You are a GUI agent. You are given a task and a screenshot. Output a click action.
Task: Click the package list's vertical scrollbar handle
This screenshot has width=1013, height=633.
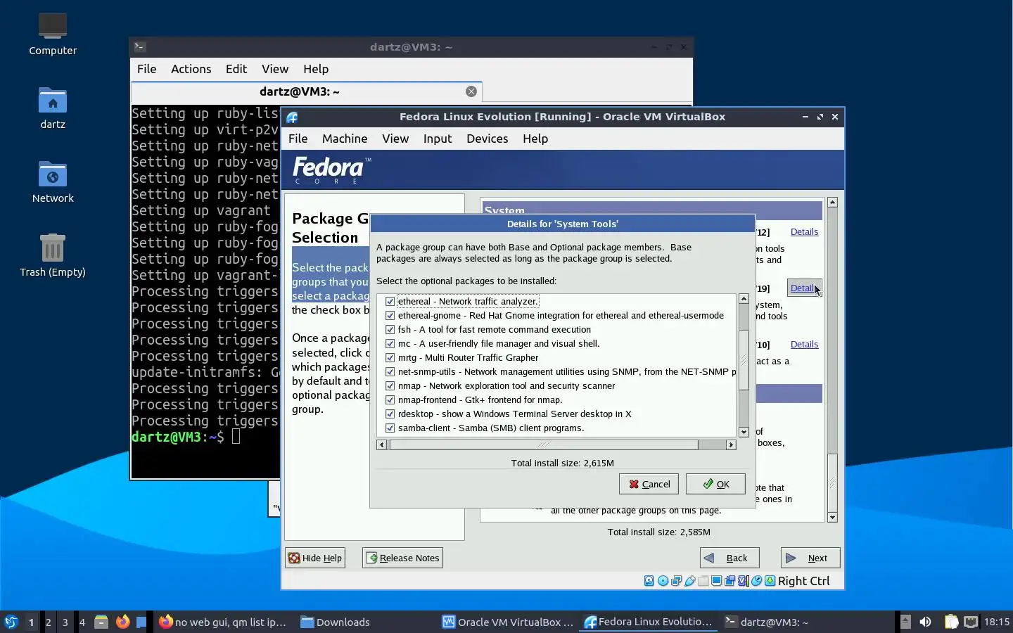pyautogui.click(x=744, y=359)
